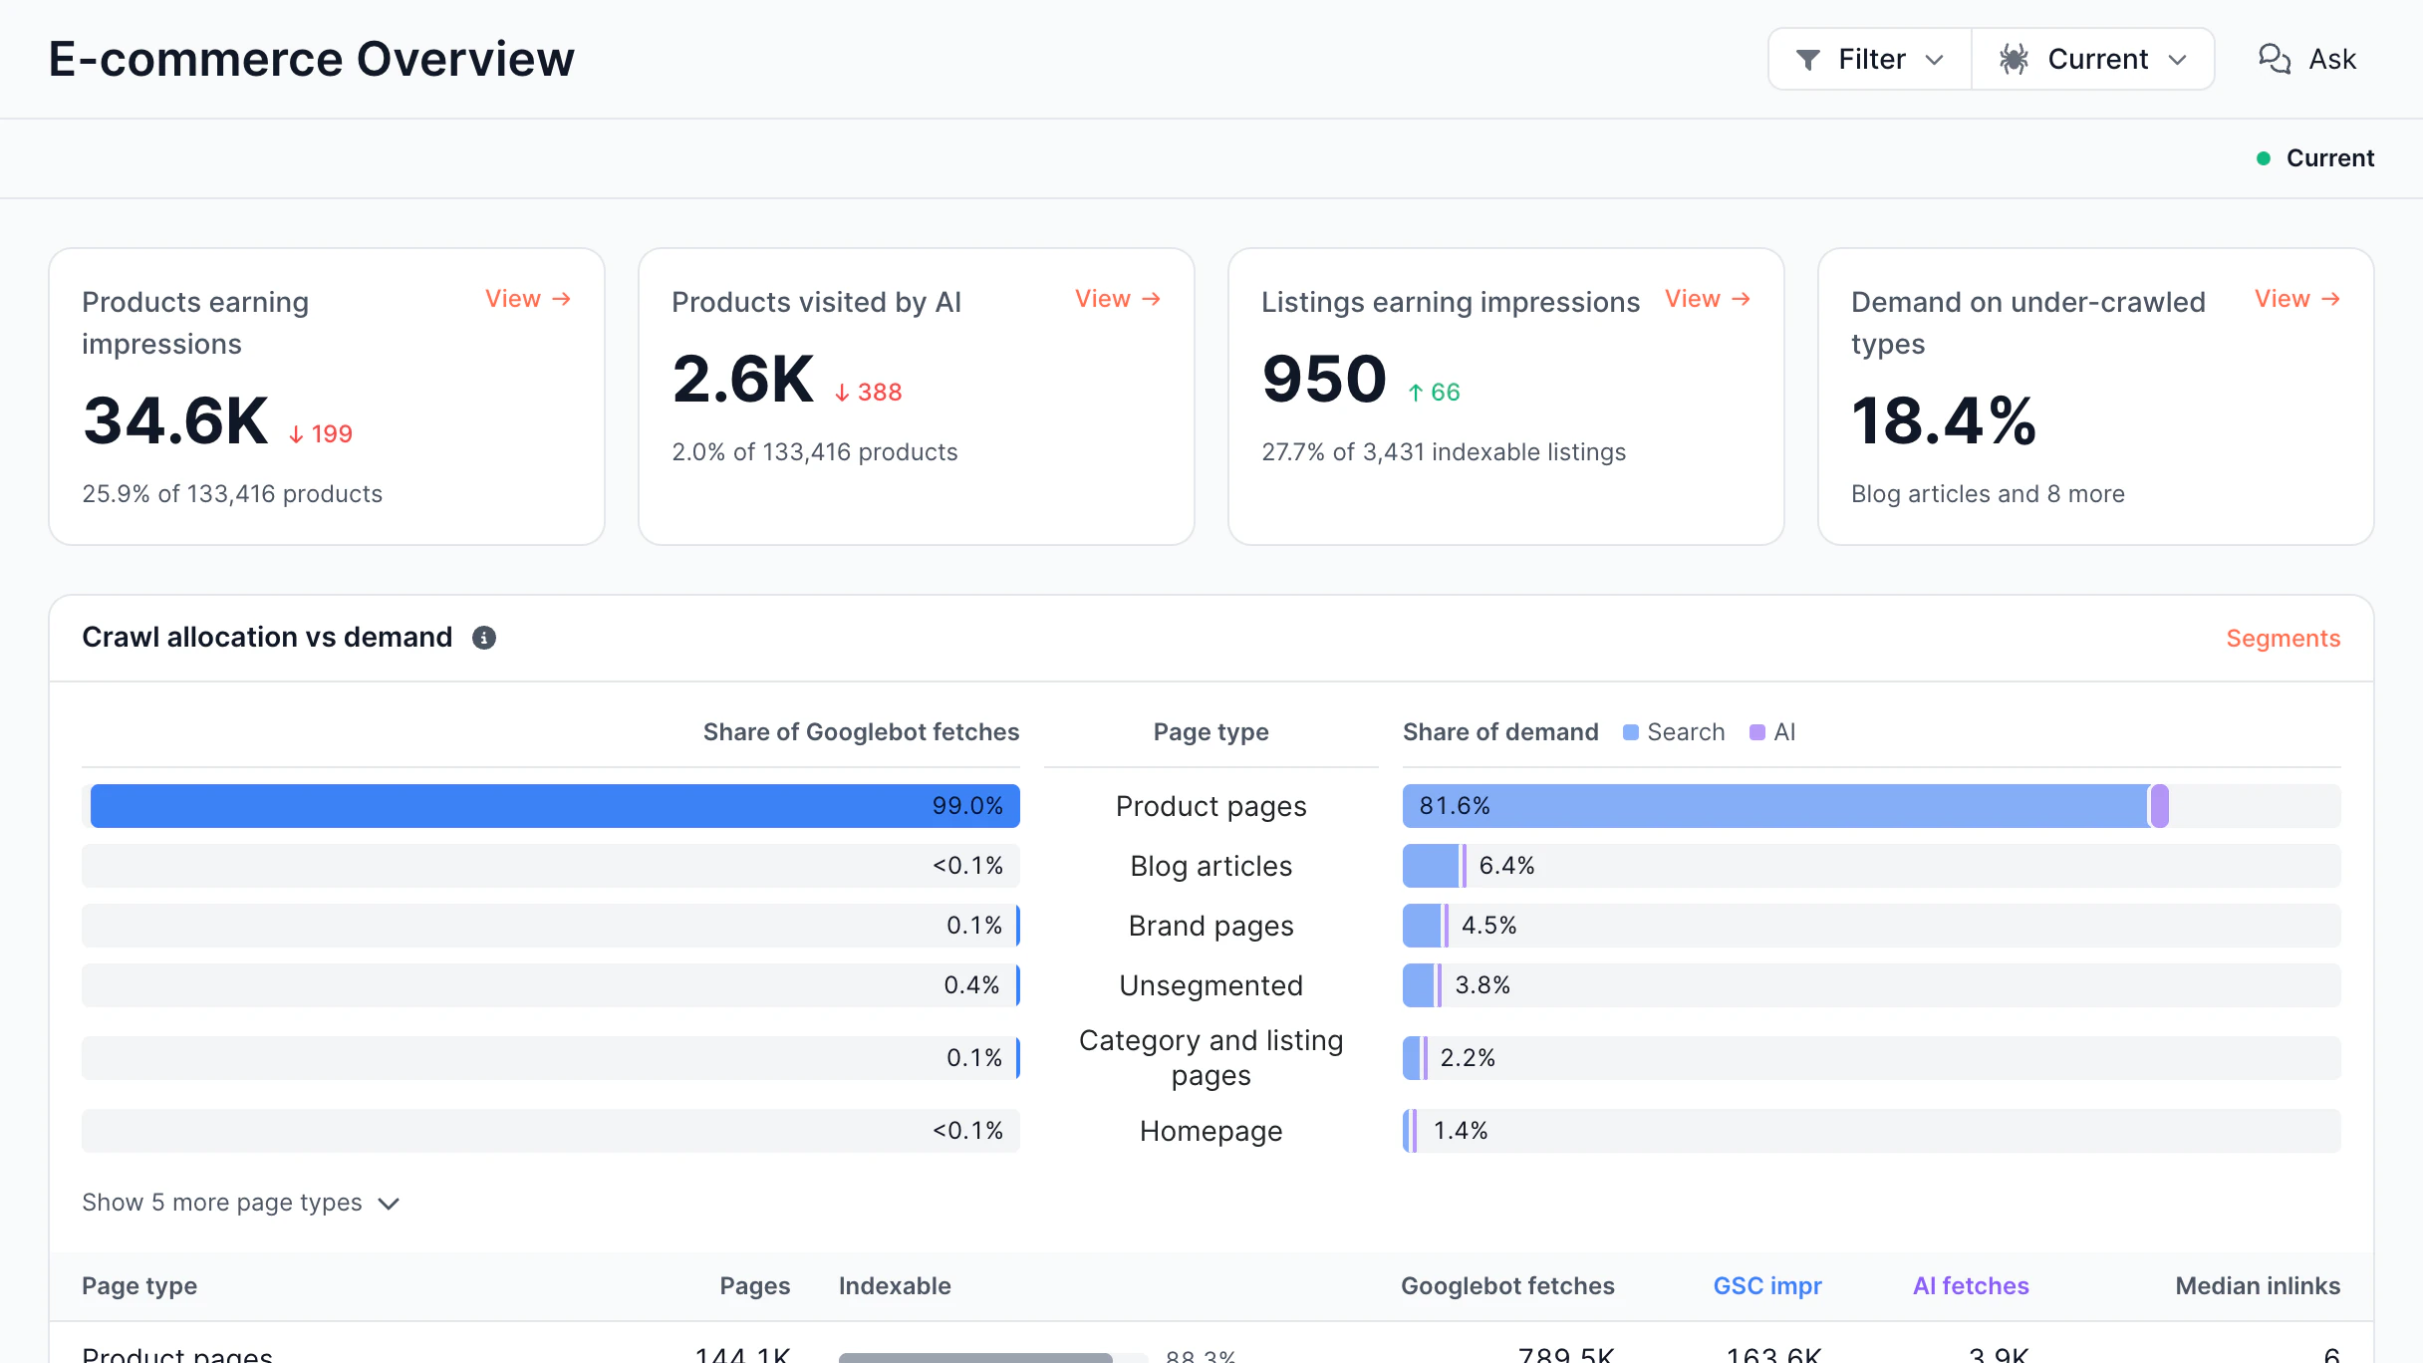Click the 18.4% under-crawled demand value

(1943, 420)
